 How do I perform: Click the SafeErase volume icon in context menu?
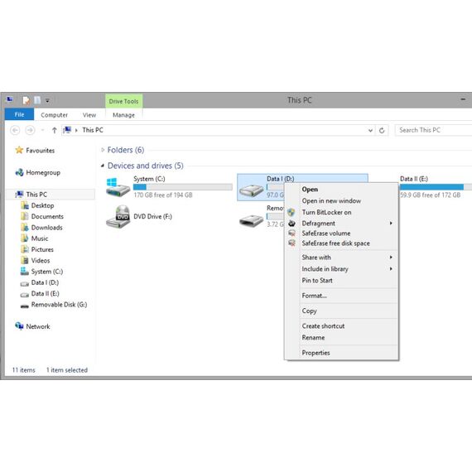(291, 233)
